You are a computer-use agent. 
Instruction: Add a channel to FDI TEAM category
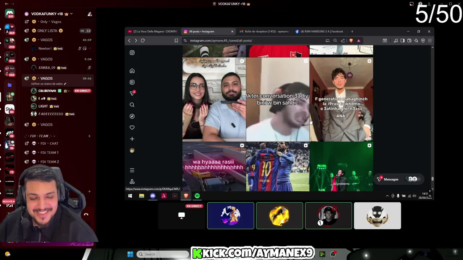click(89, 136)
